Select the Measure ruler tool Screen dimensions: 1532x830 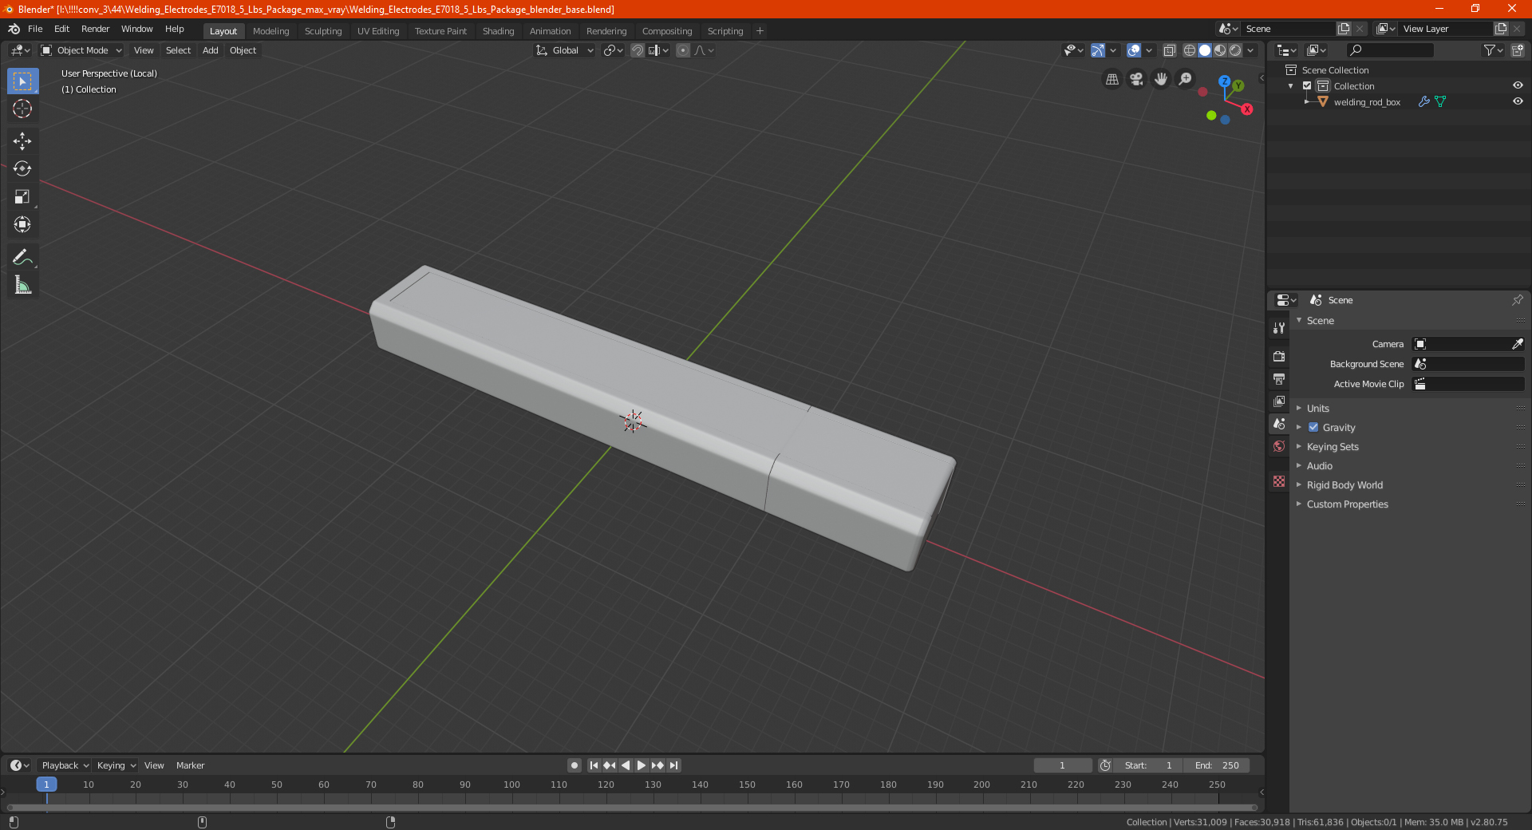tap(22, 285)
